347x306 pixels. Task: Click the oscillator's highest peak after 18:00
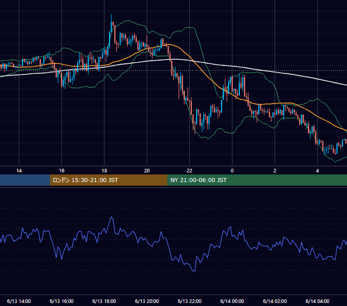[x=112, y=217]
